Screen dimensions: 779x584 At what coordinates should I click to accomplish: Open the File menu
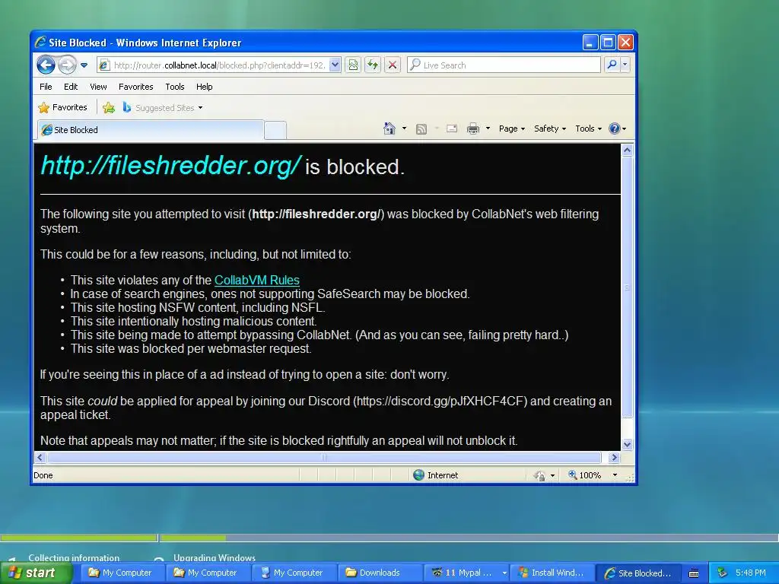click(x=46, y=87)
